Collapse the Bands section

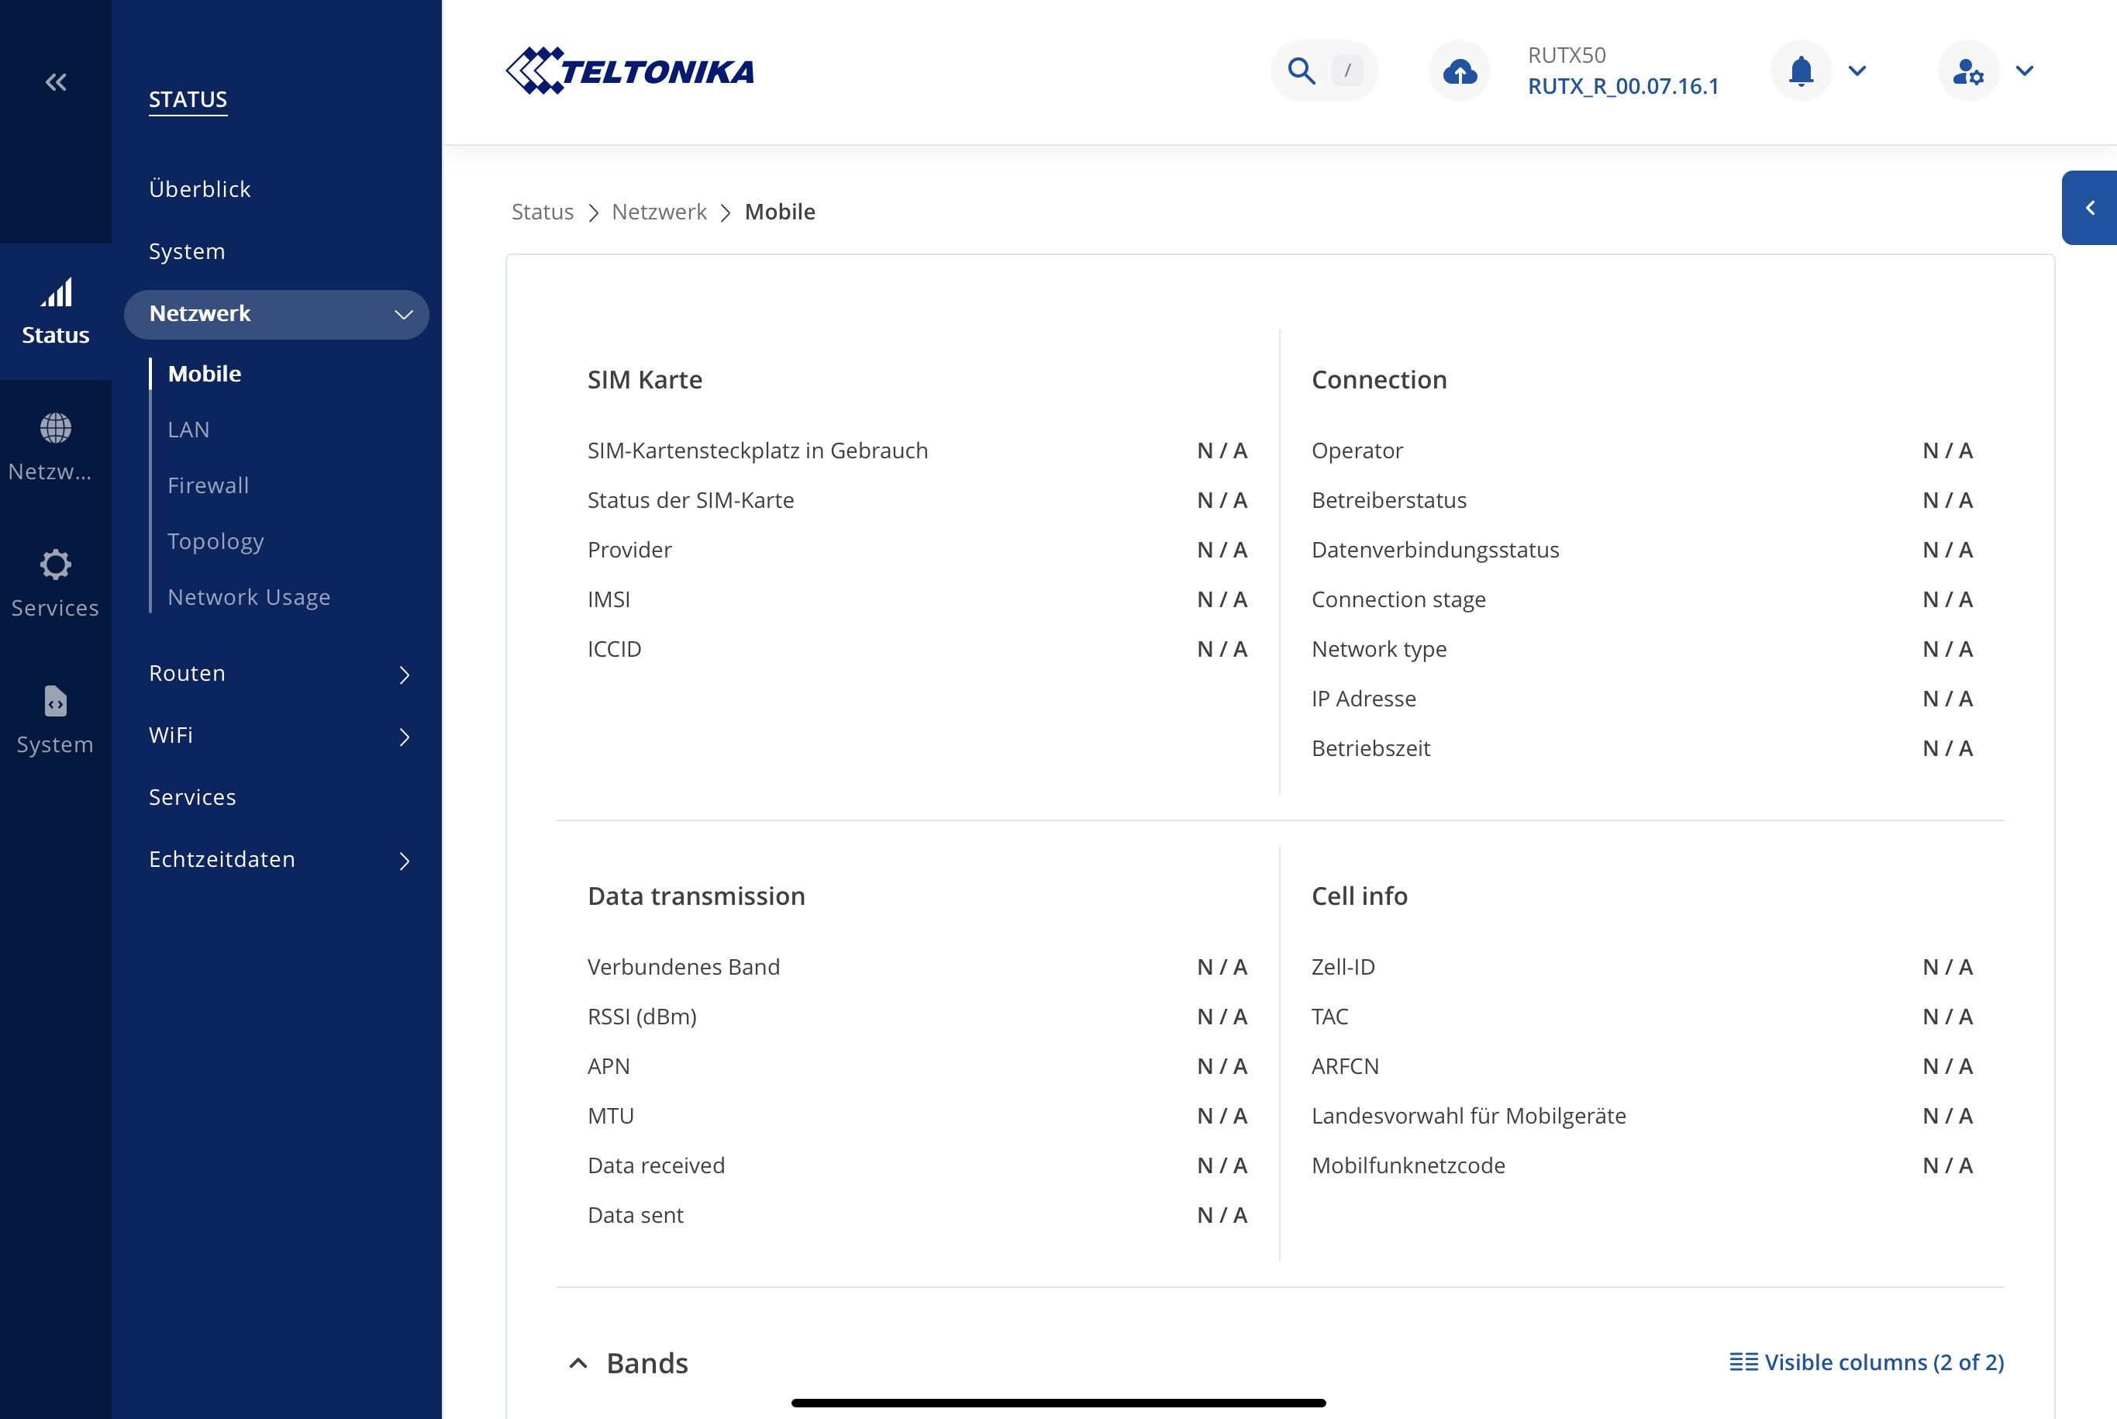578,1363
